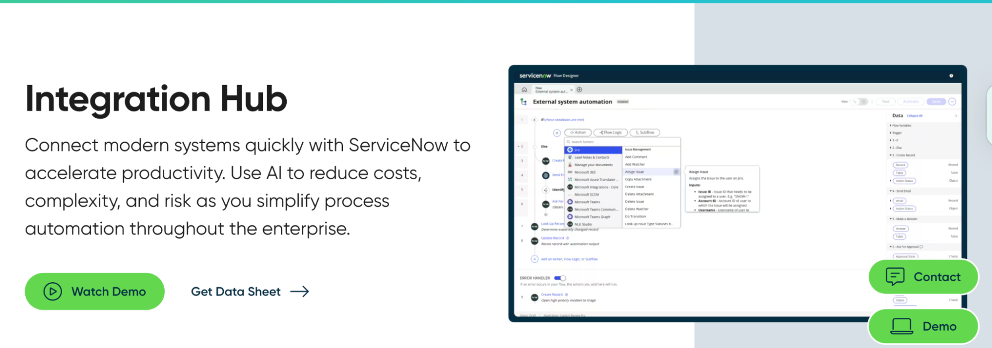Collapse step 2 Else with its row arrow

[x=519, y=147]
